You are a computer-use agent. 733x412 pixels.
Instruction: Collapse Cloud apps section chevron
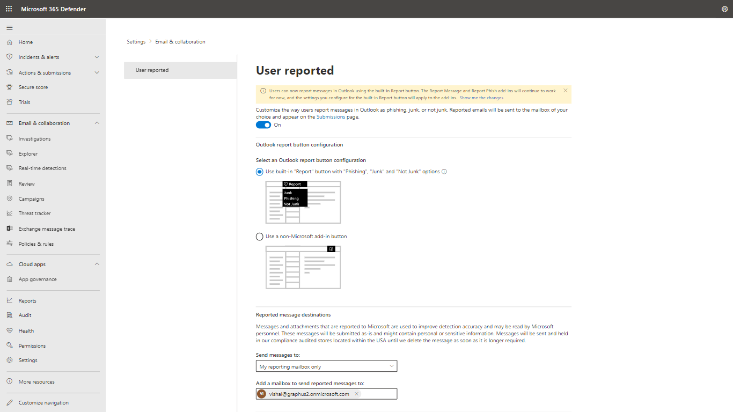97,264
